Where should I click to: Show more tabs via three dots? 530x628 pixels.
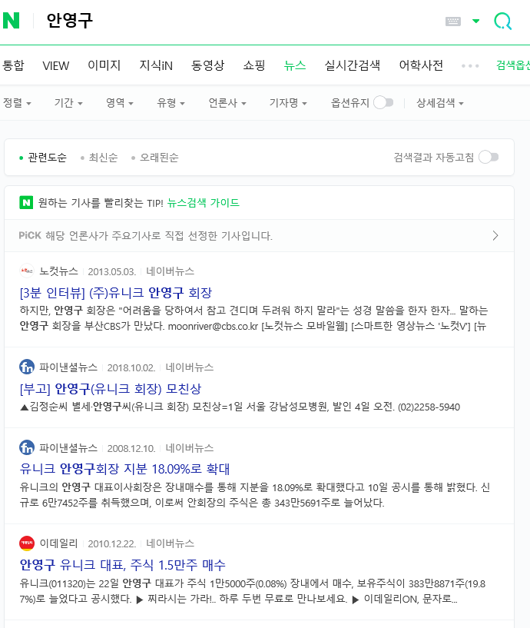point(470,65)
